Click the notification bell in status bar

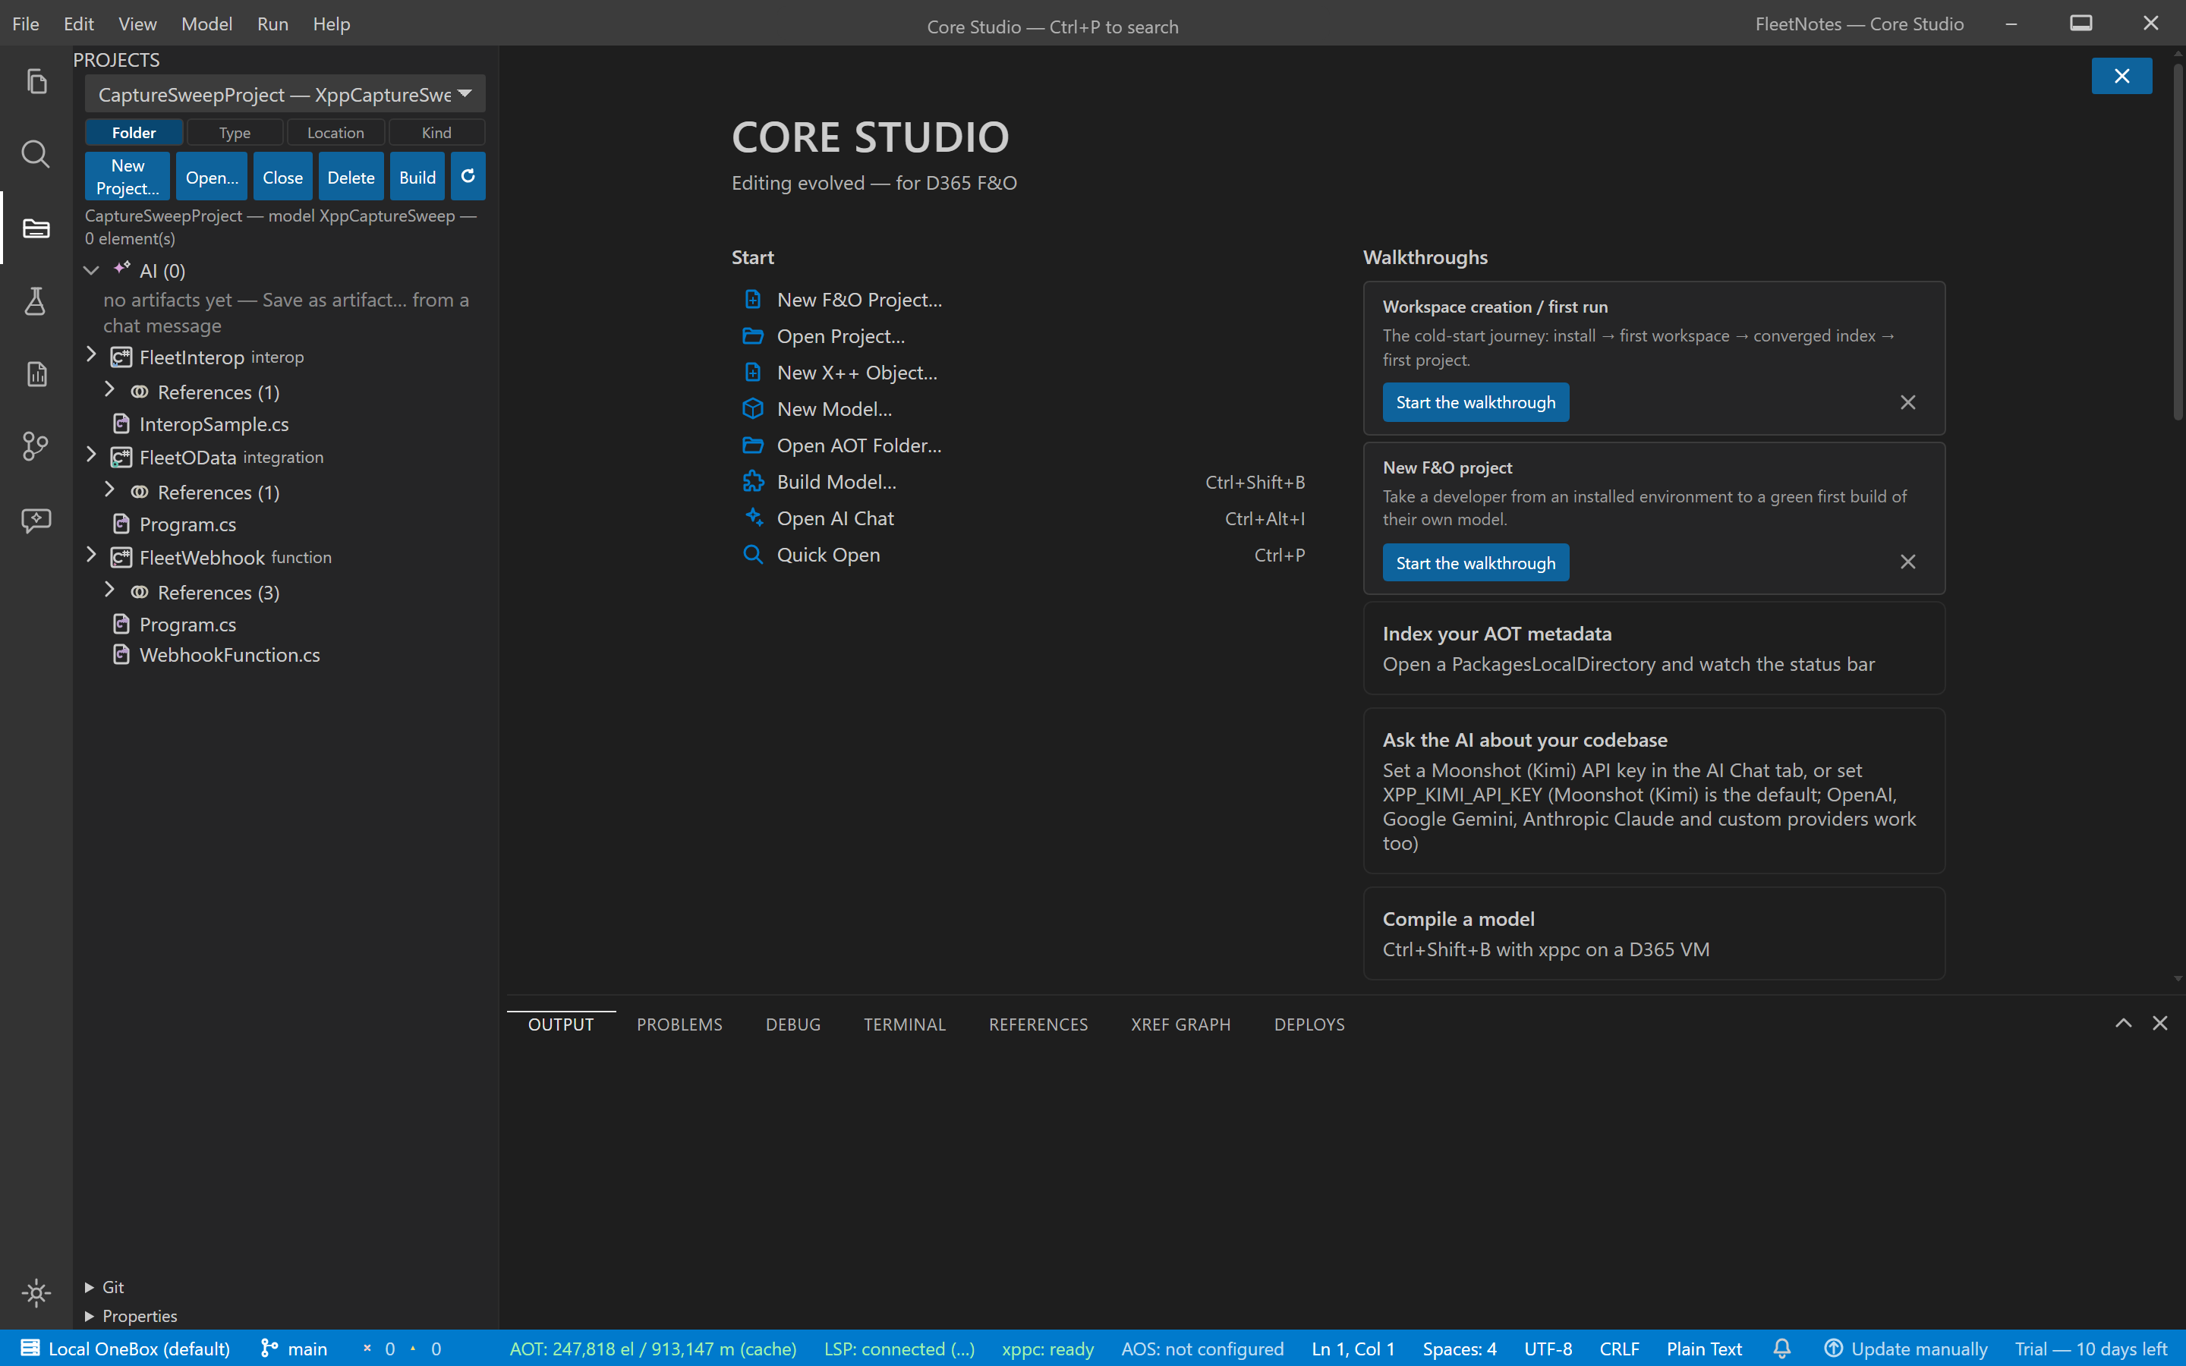click(1781, 1349)
